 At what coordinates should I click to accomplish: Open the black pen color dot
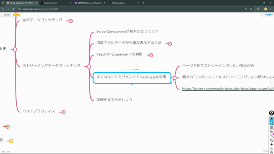271,145
